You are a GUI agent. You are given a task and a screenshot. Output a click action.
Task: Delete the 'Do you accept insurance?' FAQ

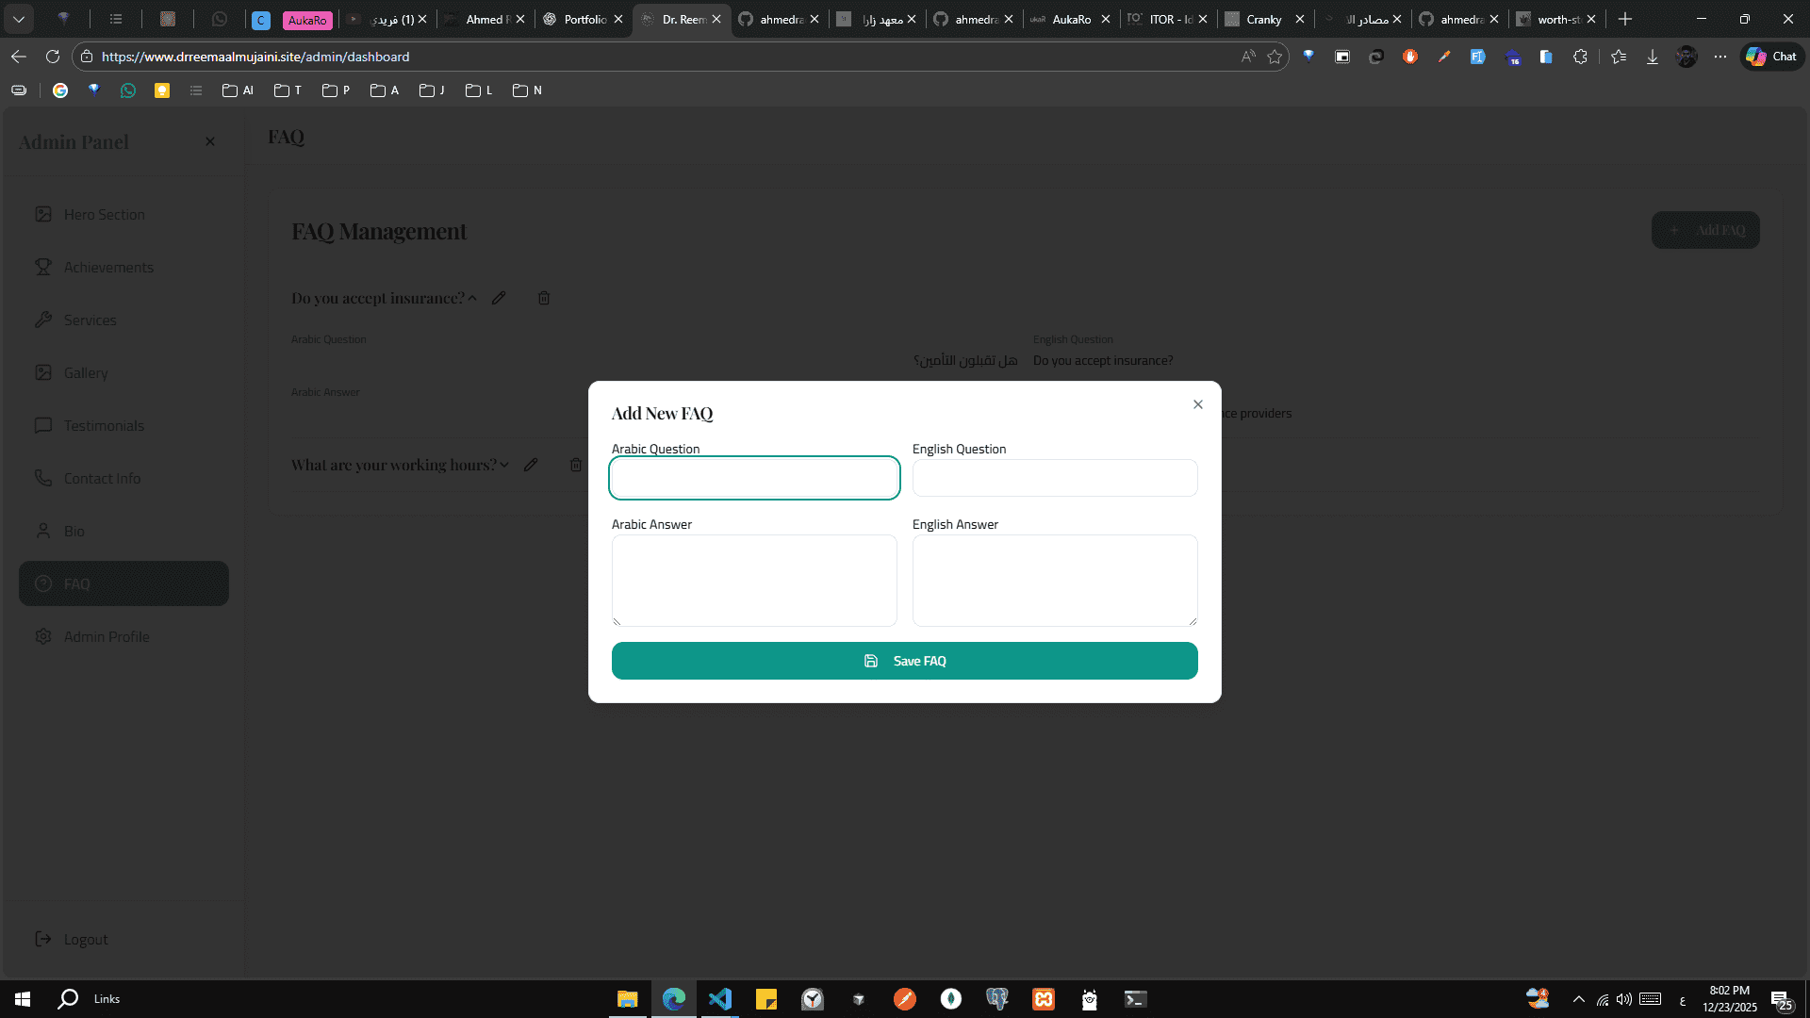544,298
